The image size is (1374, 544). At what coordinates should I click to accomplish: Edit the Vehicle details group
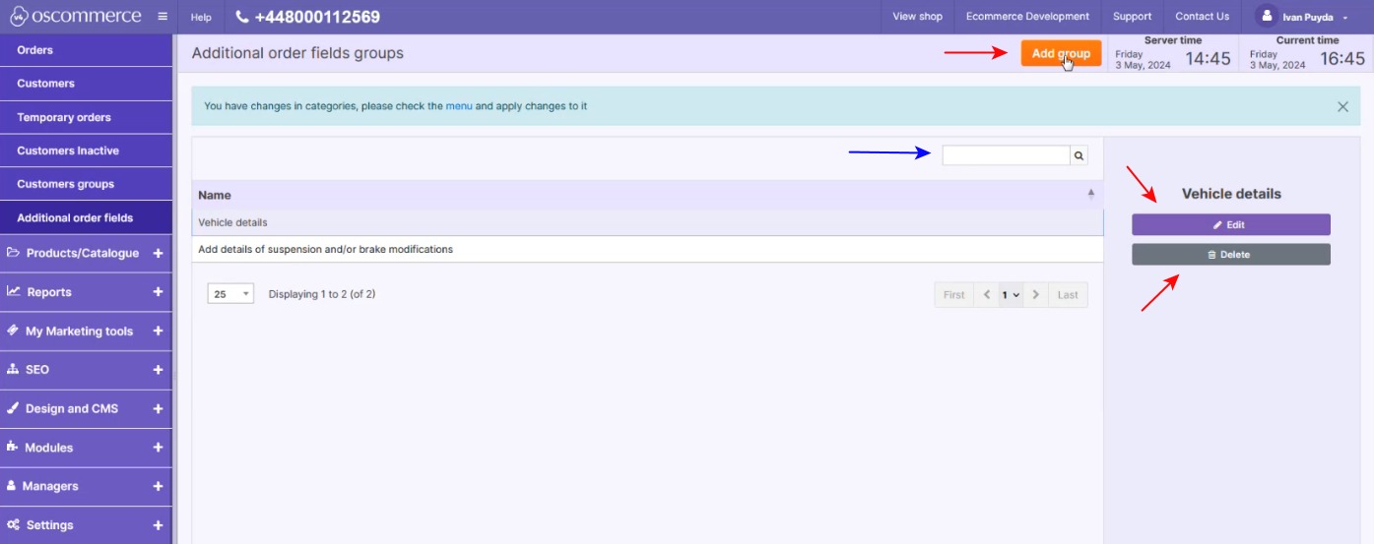pos(1230,225)
